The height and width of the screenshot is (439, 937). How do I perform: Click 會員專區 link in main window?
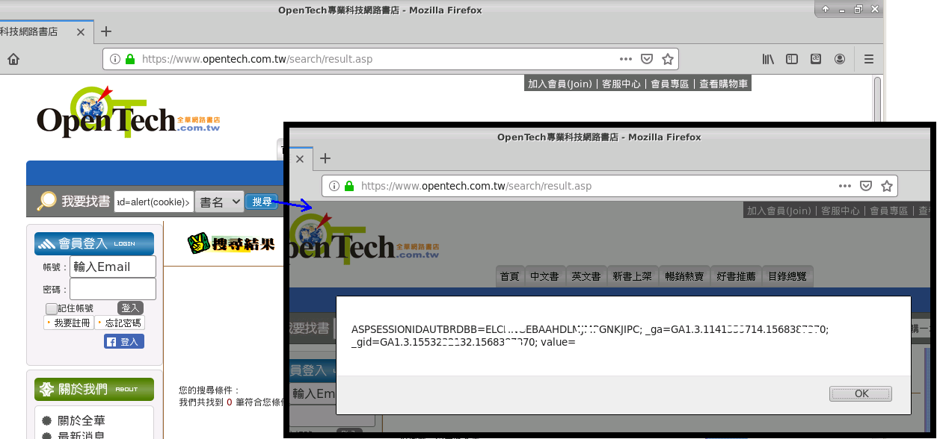[669, 84]
